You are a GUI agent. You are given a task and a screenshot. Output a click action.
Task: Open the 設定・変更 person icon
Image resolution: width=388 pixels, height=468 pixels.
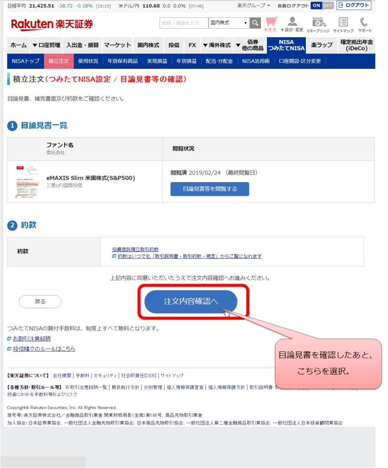click(292, 25)
